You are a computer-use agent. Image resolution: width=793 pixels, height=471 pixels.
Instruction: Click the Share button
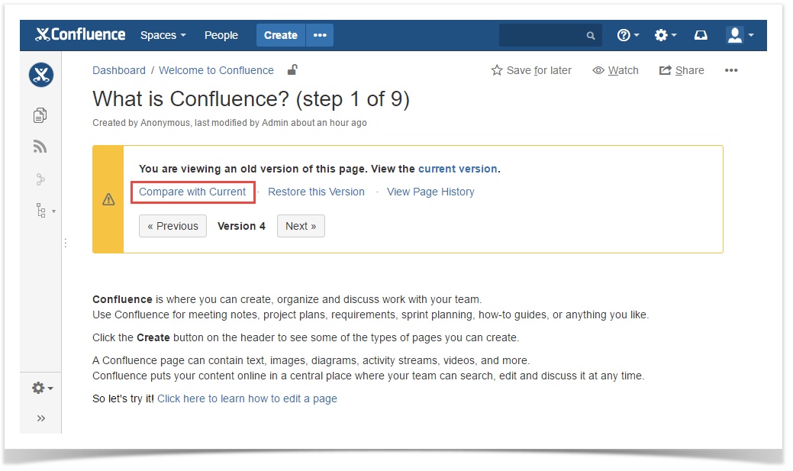pyautogui.click(x=682, y=70)
